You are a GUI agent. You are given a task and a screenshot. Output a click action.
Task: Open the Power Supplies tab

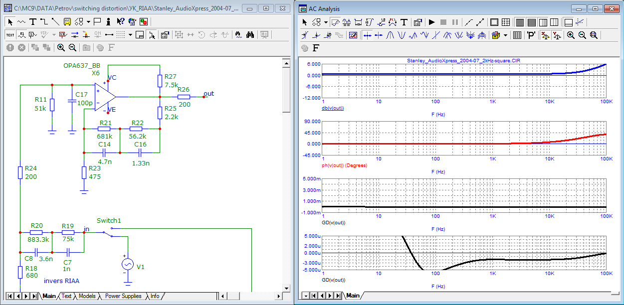tap(123, 296)
